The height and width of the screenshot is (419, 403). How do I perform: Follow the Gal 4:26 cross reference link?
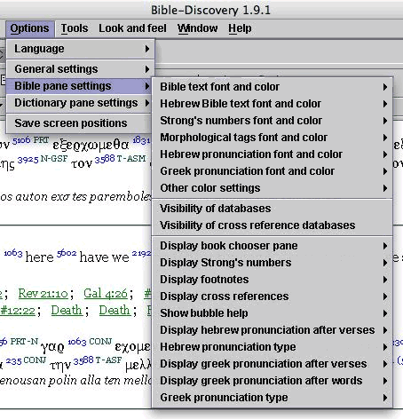pyautogui.click(x=106, y=294)
